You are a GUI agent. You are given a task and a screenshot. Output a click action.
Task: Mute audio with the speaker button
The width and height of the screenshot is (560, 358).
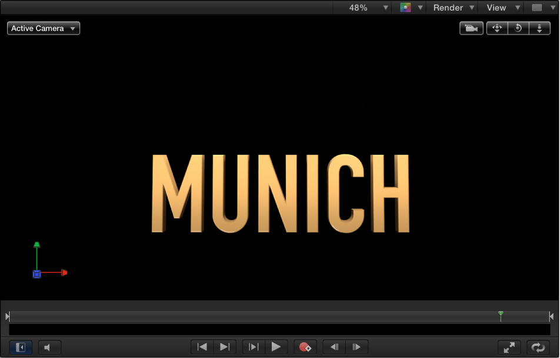click(x=49, y=347)
